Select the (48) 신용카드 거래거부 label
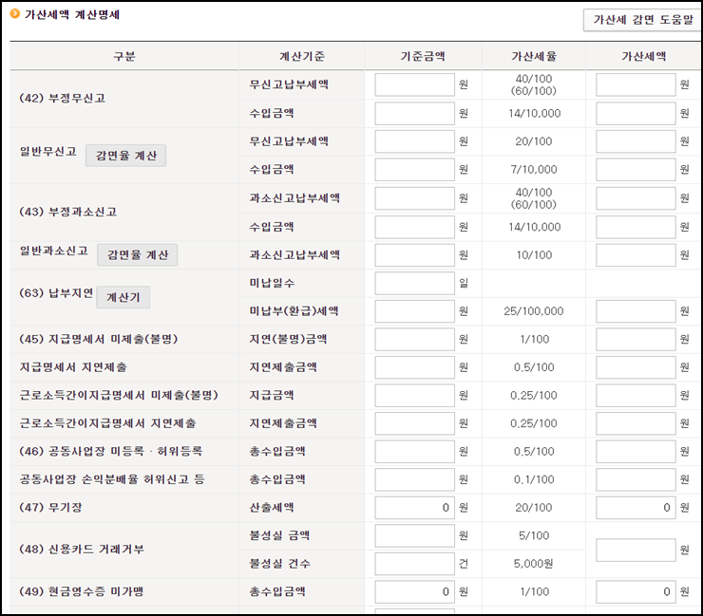 tap(82, 550)
